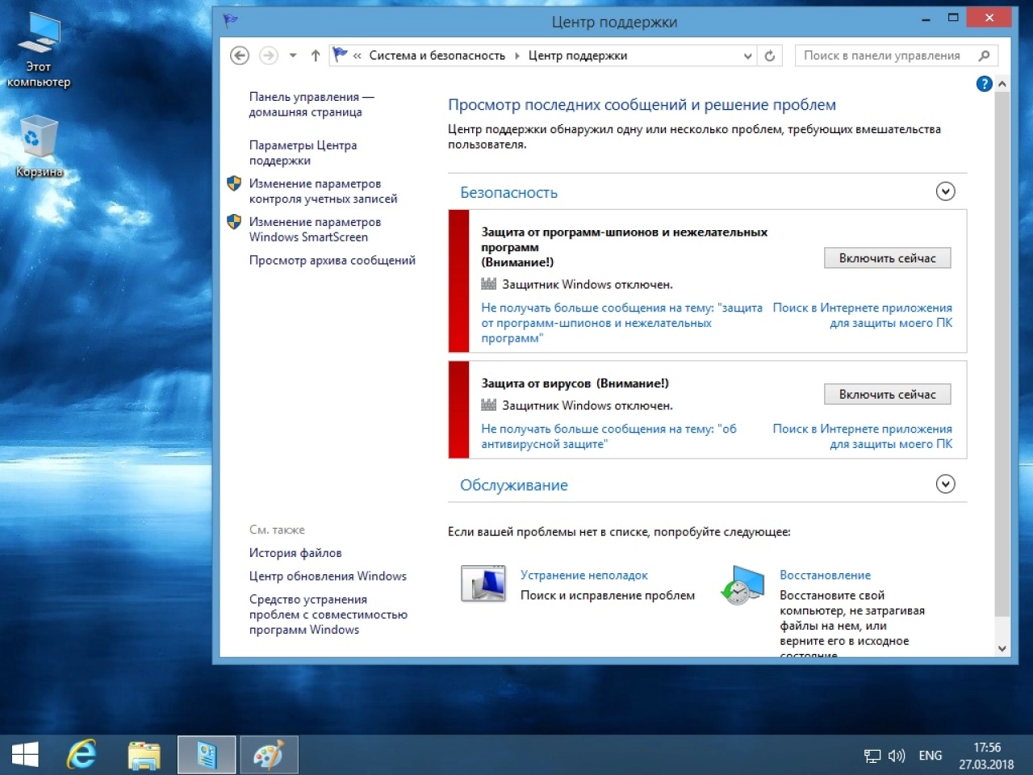Click 'Центр поддержки' breadcrumb in address bar
This screenshot has width=1033, height=775.
pyautogui.click(x=578, y=56)
